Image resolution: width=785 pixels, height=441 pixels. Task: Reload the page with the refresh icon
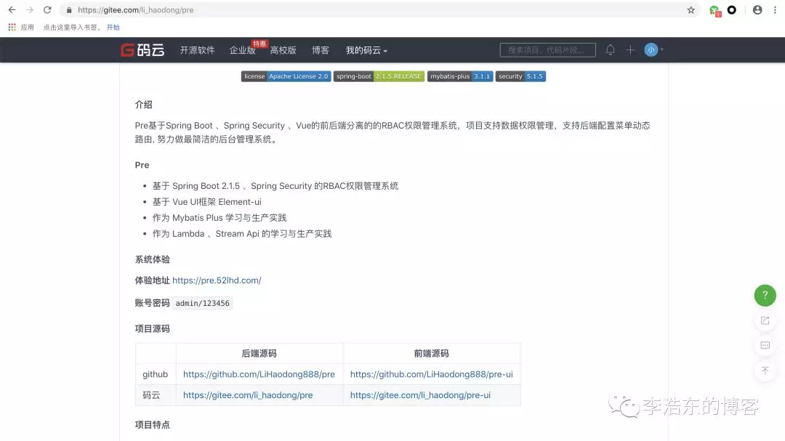coord(47,10)
